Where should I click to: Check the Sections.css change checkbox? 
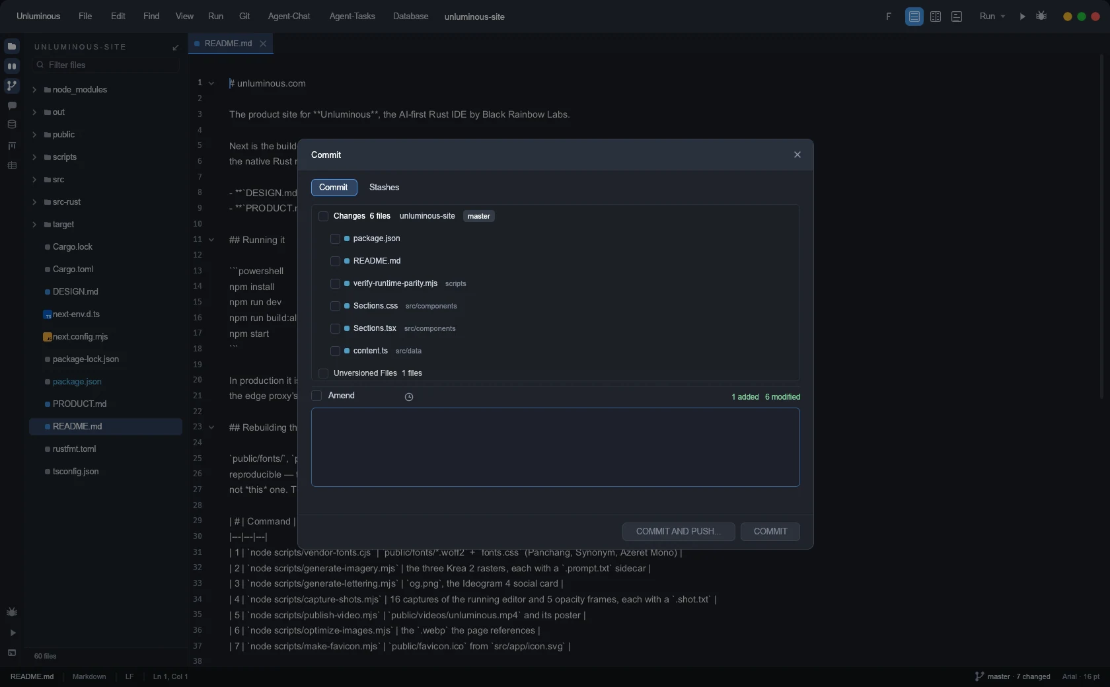(335, 306)
